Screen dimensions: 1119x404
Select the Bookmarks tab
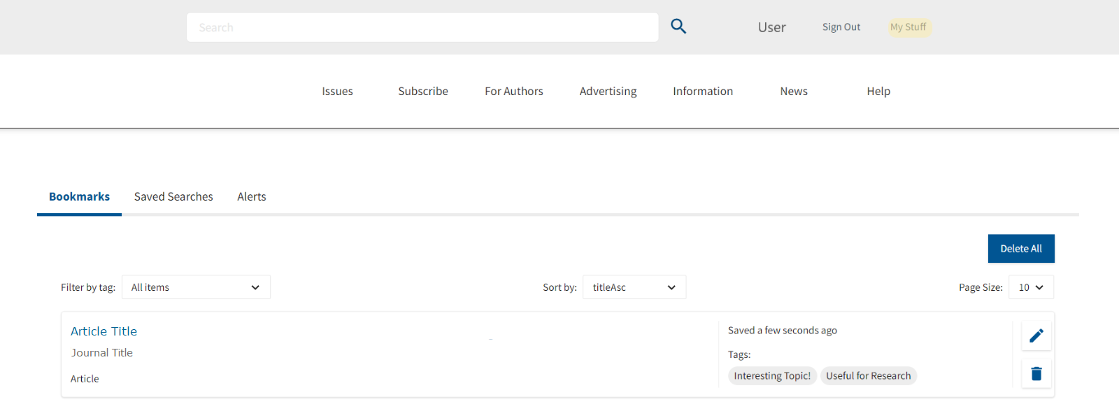pyautogui.click(x=79, y=197)
